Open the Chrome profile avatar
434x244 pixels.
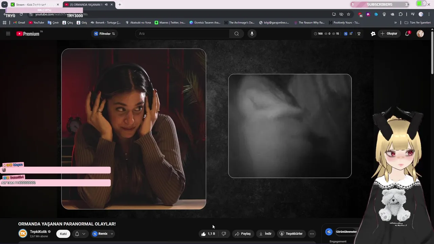coord(421,14)
